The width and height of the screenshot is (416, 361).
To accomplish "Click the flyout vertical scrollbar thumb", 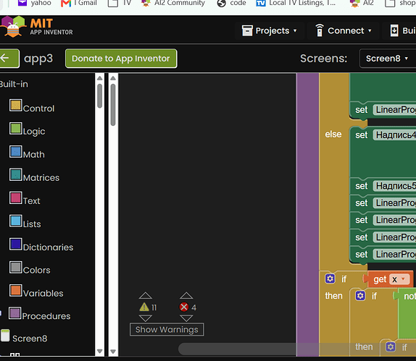I will pos(113,105).
